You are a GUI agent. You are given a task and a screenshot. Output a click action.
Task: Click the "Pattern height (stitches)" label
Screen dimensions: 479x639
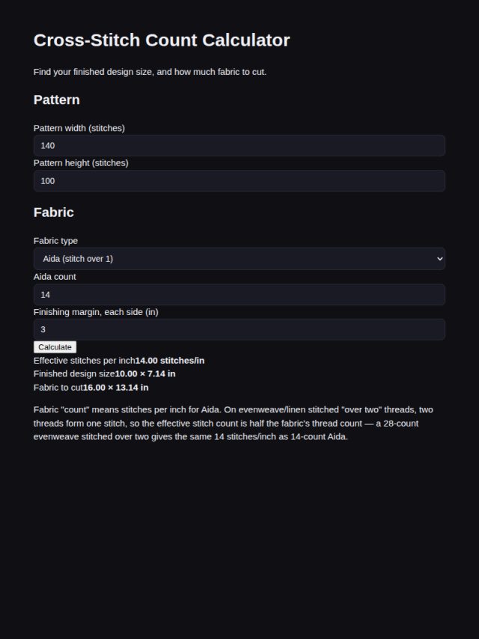pyautogui.click(x=81, y=163)
